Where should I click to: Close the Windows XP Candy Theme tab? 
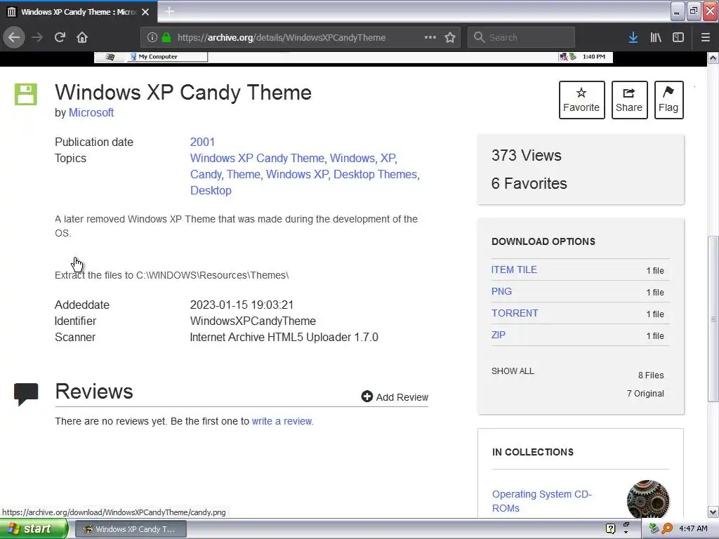click(x=145, y=12)
